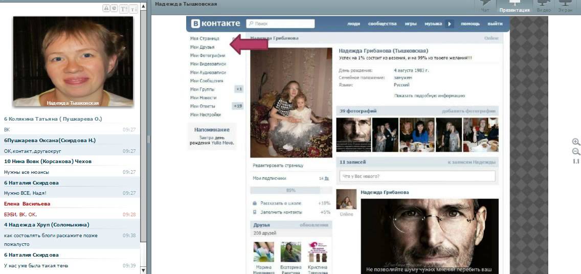Open the second photo thumbnail in 39 фотографий
Image resolution: width=581 pixels, height=274 pixels.
pyautogui.click(x=385, y=135)
